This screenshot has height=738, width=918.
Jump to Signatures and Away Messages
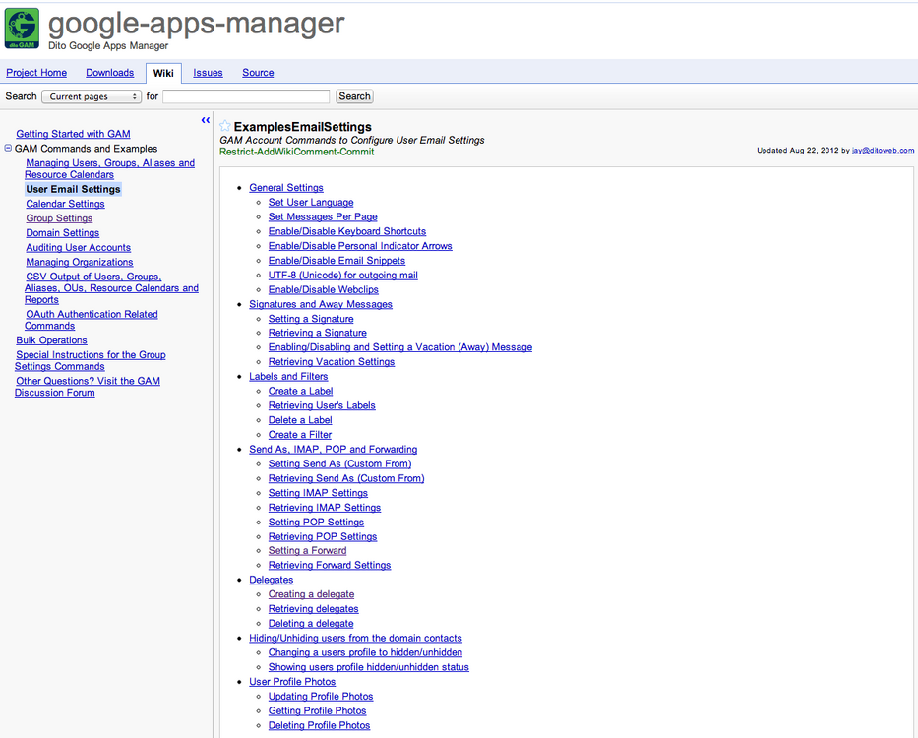pyautogui.click(x=321, y=305)
